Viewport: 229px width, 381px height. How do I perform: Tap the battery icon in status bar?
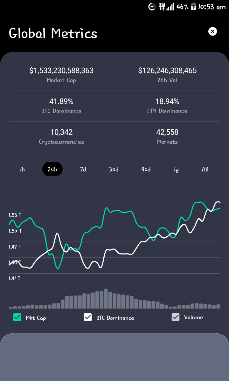[193, 7]
